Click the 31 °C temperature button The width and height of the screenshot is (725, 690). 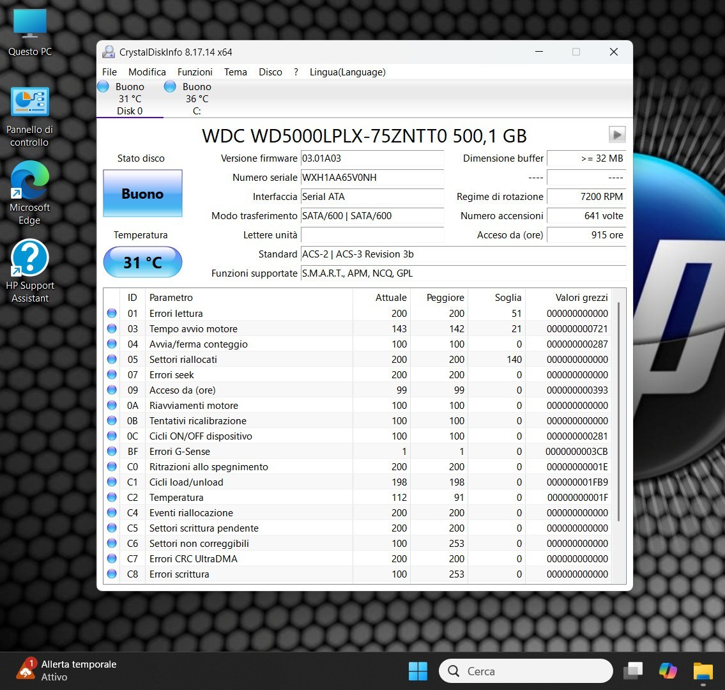142,262
